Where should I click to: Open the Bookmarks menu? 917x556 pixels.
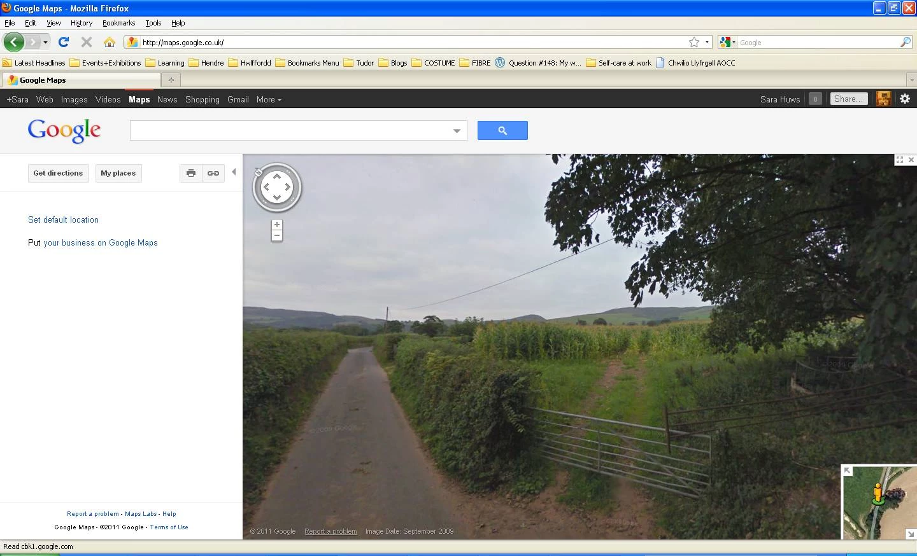click(118, 23)
